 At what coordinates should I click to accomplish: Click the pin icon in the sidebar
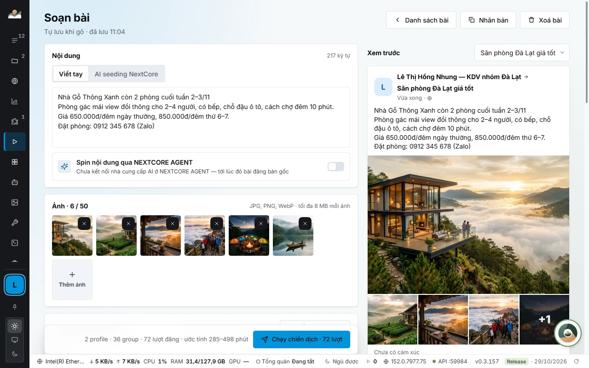(x=15, y=307)
